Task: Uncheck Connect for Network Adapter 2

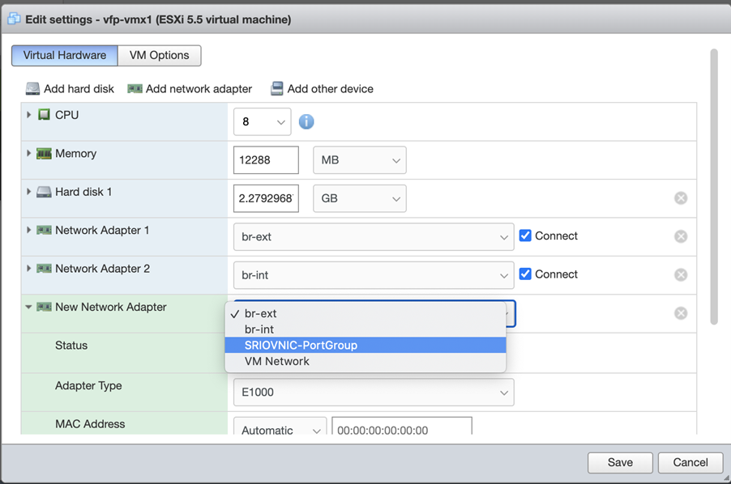Action: point(525,274)
